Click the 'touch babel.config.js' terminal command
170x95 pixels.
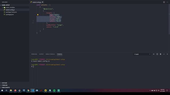pyautogui.click(x=41, y=61)
